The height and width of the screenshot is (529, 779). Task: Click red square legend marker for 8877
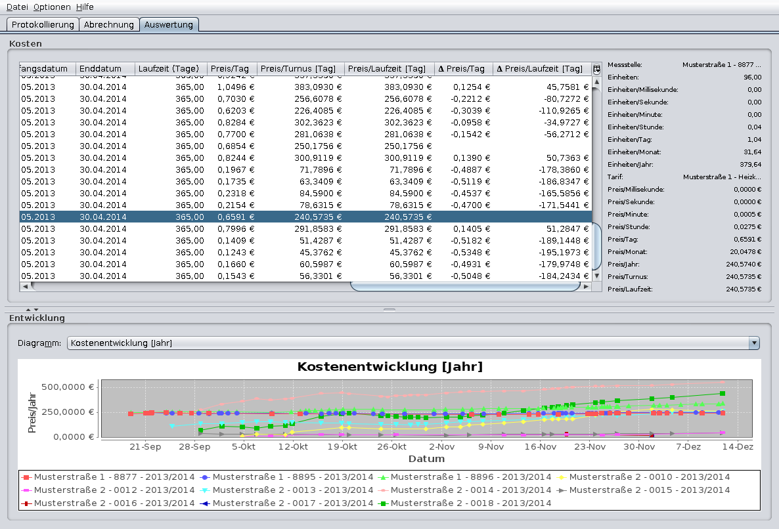(26, 477)
